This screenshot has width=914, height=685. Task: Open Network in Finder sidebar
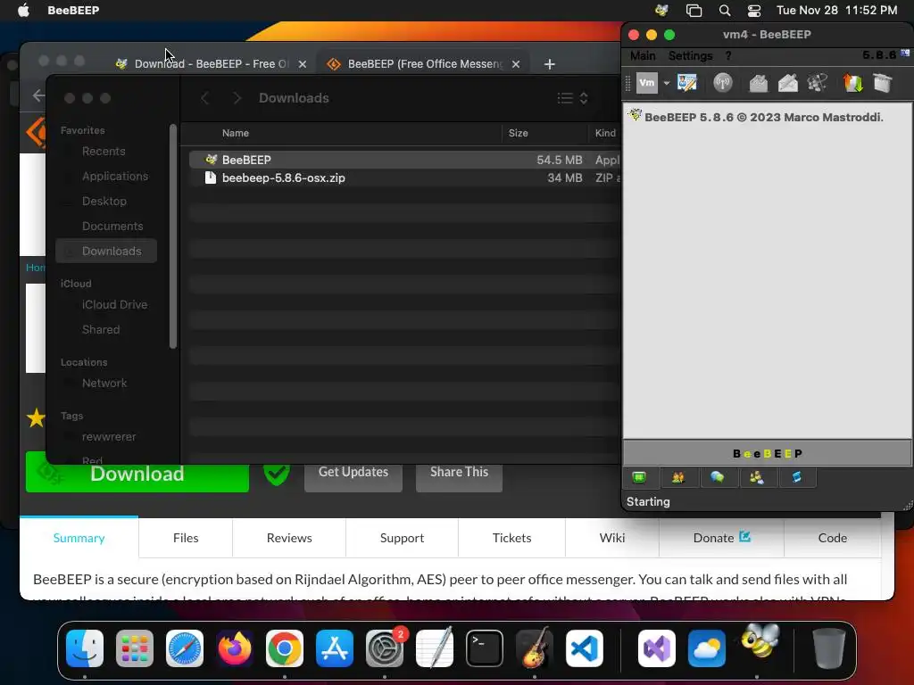click(x=104, y=384)
